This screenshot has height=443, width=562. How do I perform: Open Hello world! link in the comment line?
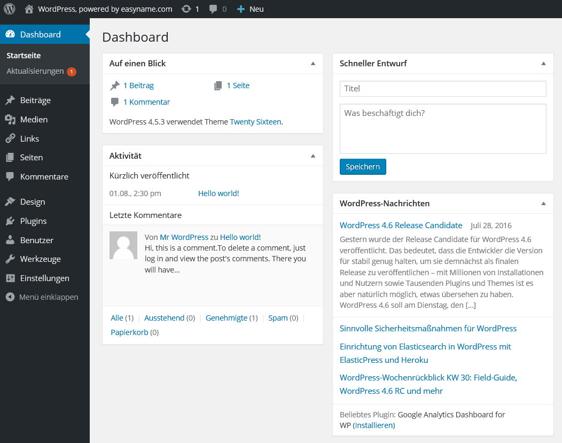tap(240, 237)
